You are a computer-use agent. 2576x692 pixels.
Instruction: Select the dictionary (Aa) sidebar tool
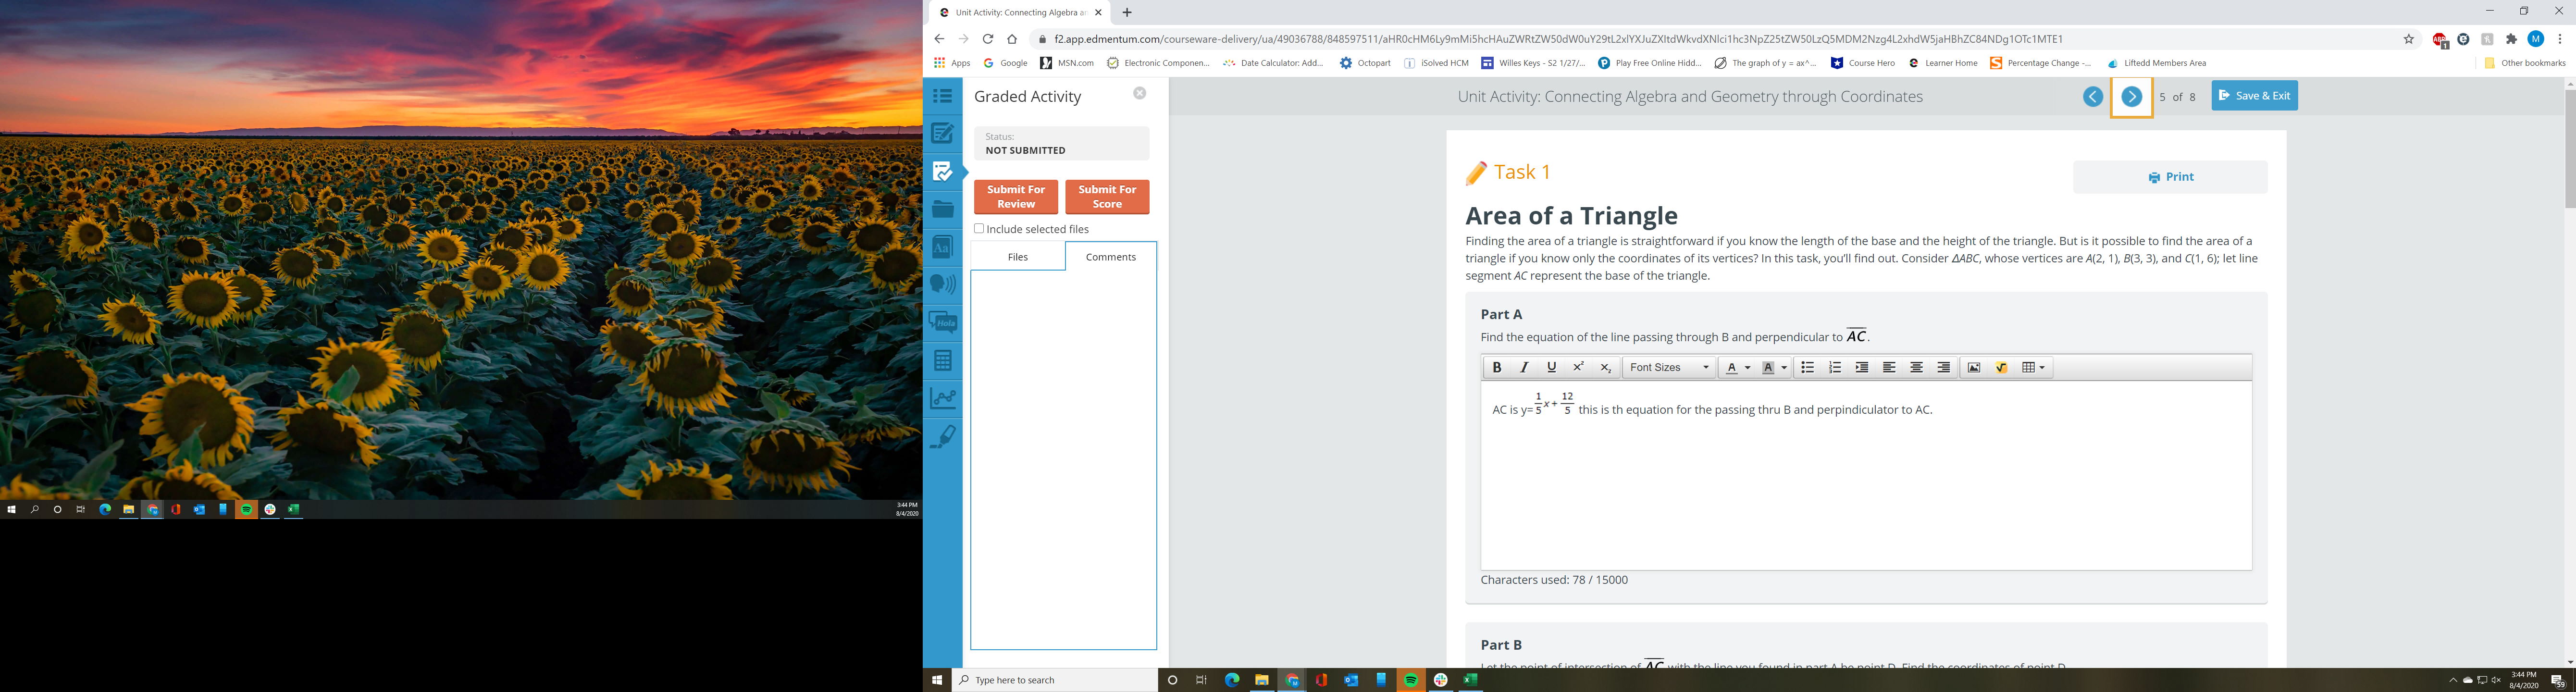pos(942,246)
